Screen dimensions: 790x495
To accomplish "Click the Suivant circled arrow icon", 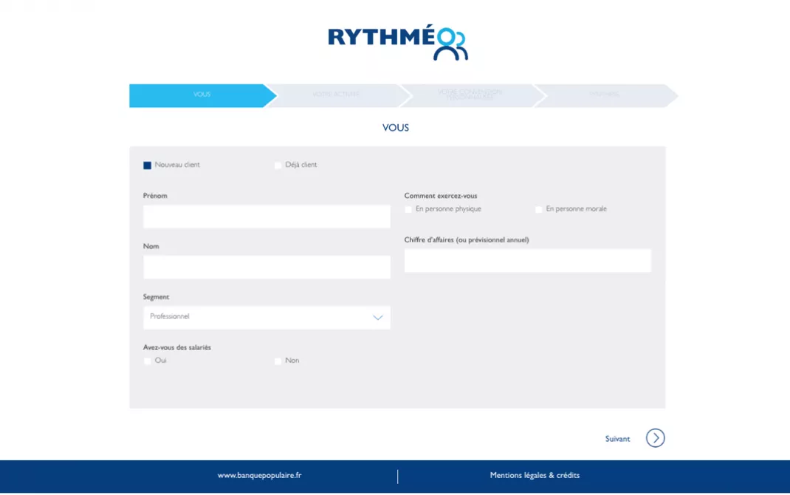I will point(655,438).
